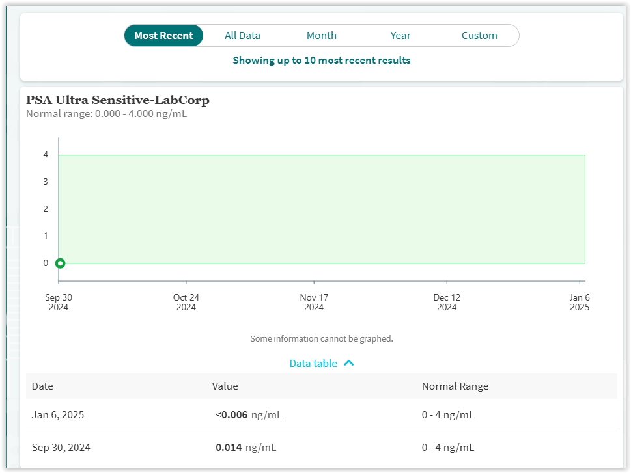Select the 0.014 ng/mL value
Viewport: 631px width, 473px height.
pyautogui.click(x=246, y=447)
